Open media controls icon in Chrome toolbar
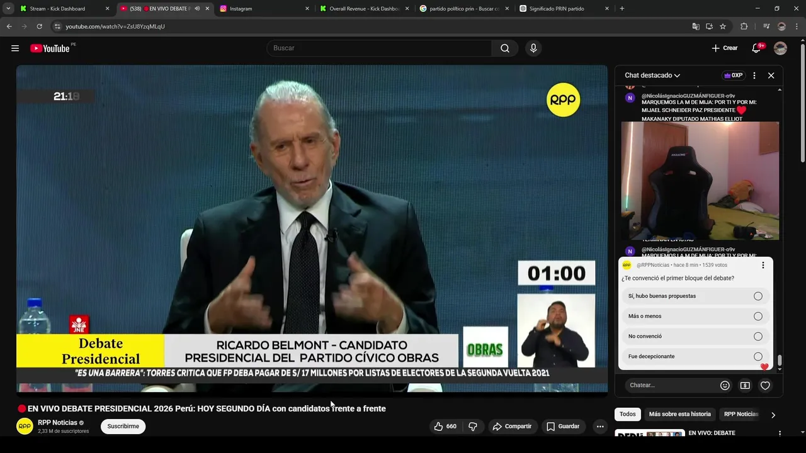806x453 pixels. coord(766,26)
